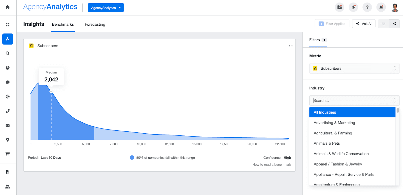This screenshot has height=195, width=403.
Task: Open the shopping cart ecommerce sidebar icon
Action: (x=8, y=154)
